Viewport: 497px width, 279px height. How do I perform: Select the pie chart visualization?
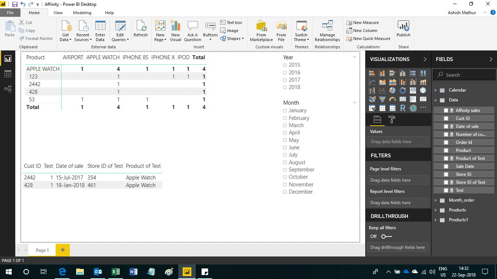coord(392,90)
